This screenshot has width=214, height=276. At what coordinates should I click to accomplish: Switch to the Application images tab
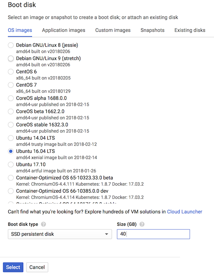(63, 30)
